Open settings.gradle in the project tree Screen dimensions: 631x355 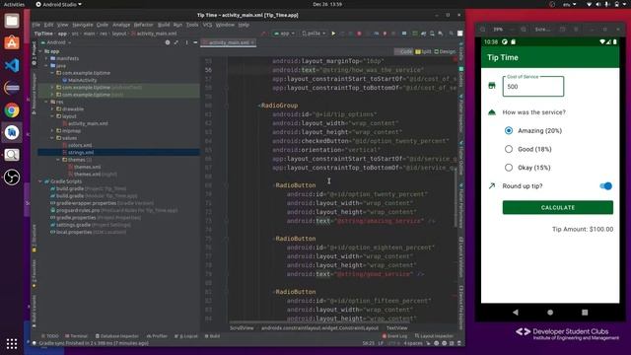pyautogui.click(x=73, y=225)
